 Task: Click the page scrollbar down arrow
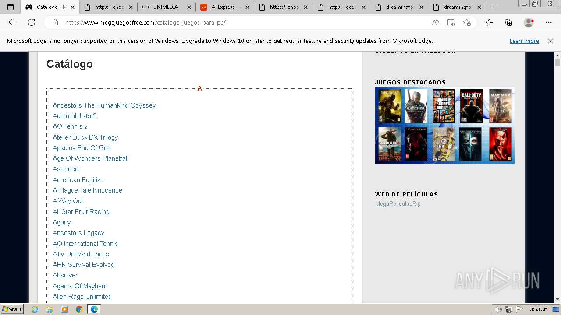(557, 299)
